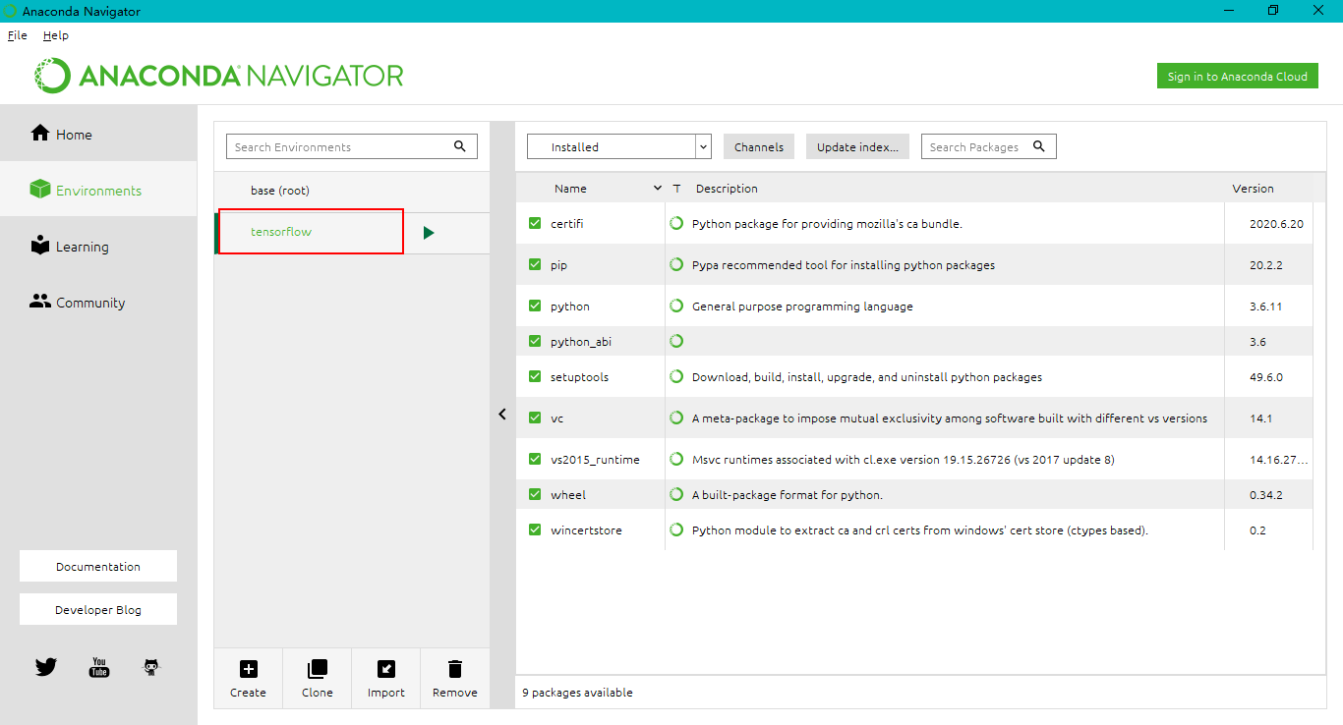This screenshot has width=1343, height=725.
Task: Click the status circle icon for setuptools
Action: click(x=676, y=376)
